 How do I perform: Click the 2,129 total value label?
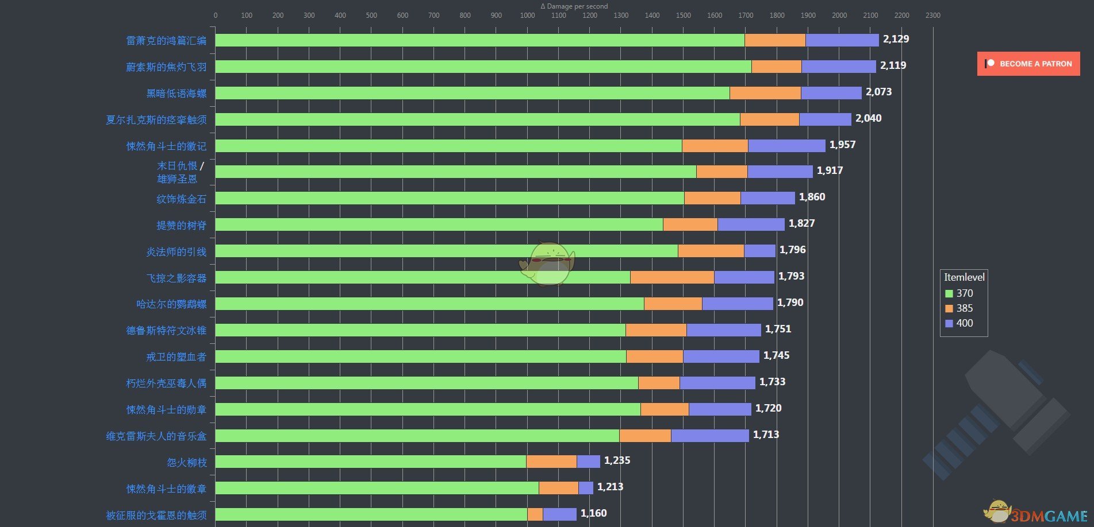[x=896, y=39]
